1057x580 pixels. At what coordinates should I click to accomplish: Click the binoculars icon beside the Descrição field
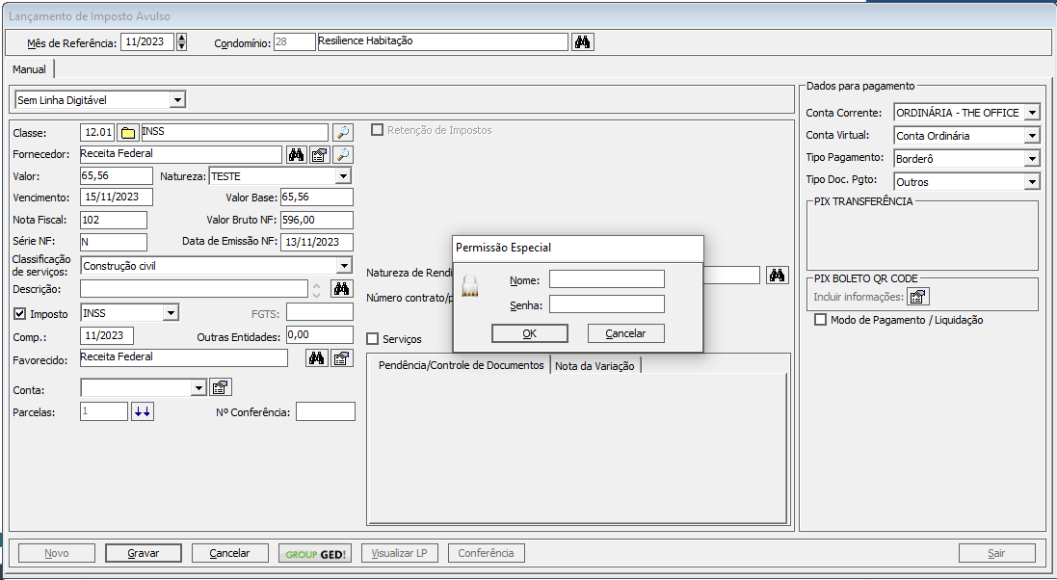pyautogui.click(x=341, y=288)
